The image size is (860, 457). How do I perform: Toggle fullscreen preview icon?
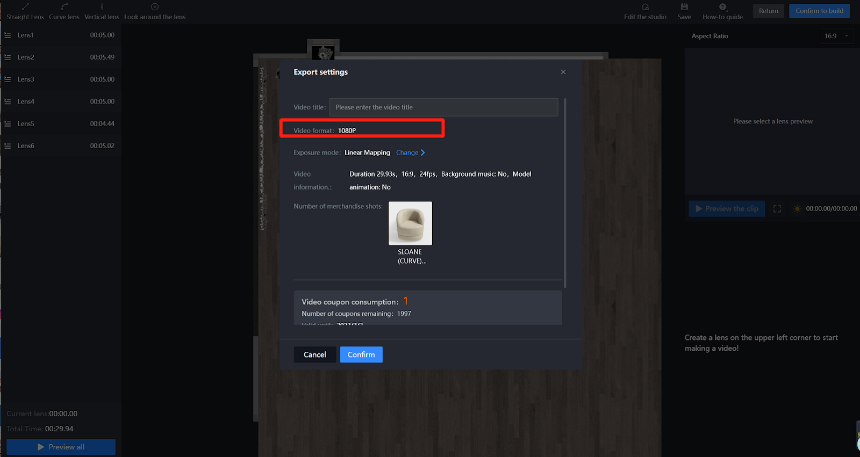[777, 209]
